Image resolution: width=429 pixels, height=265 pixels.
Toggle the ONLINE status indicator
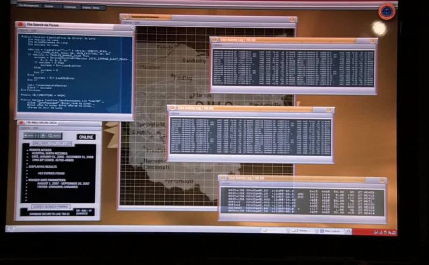[x=86, y=136]
